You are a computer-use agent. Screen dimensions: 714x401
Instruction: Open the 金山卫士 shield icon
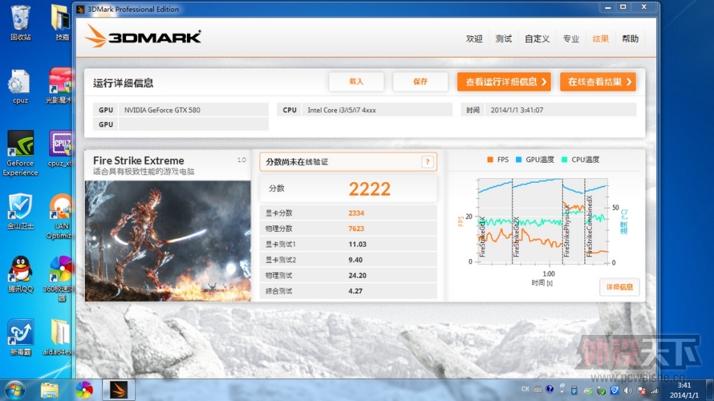(20, 212)
